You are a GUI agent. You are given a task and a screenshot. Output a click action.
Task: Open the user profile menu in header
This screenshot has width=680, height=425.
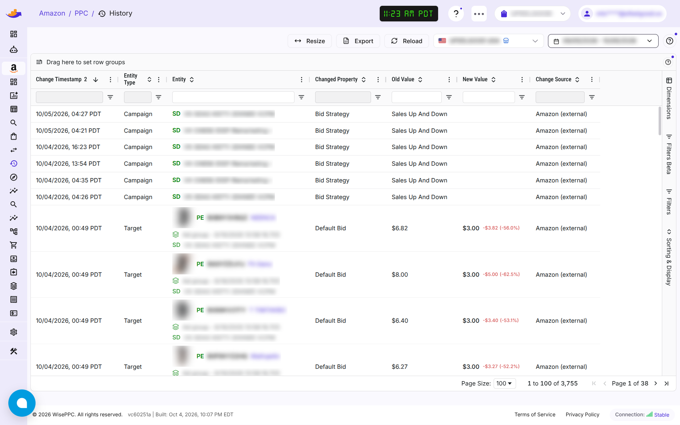point(622,14)
